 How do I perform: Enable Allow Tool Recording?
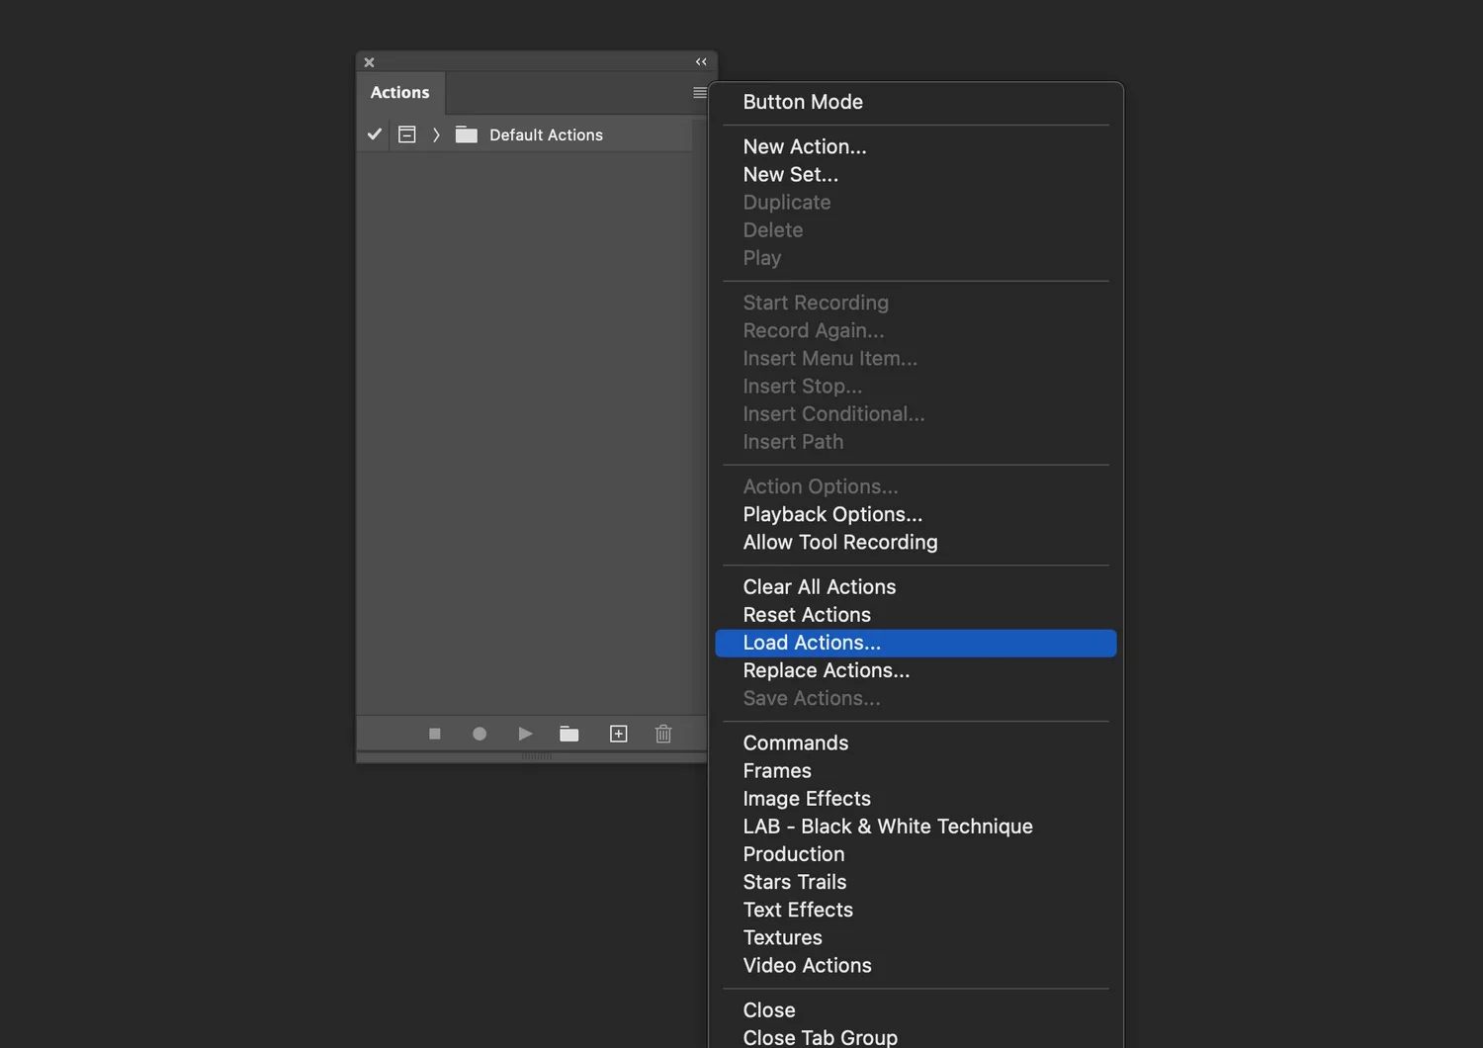[x=916, y=542]
